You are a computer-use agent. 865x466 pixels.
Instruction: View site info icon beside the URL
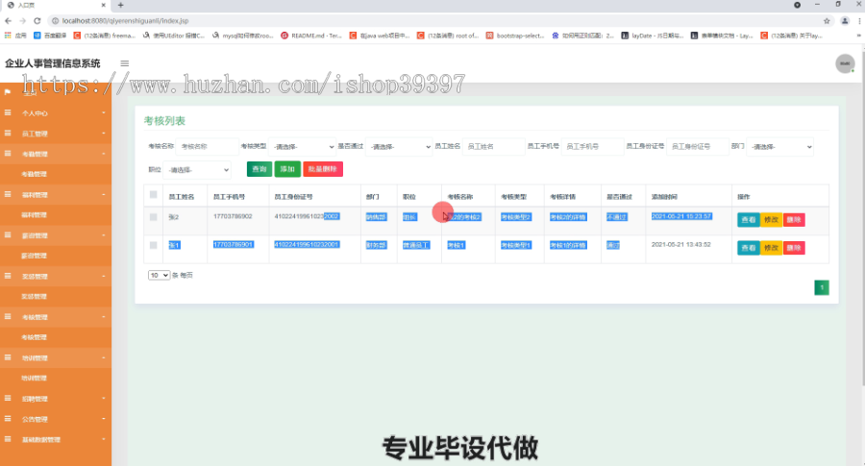55,21
